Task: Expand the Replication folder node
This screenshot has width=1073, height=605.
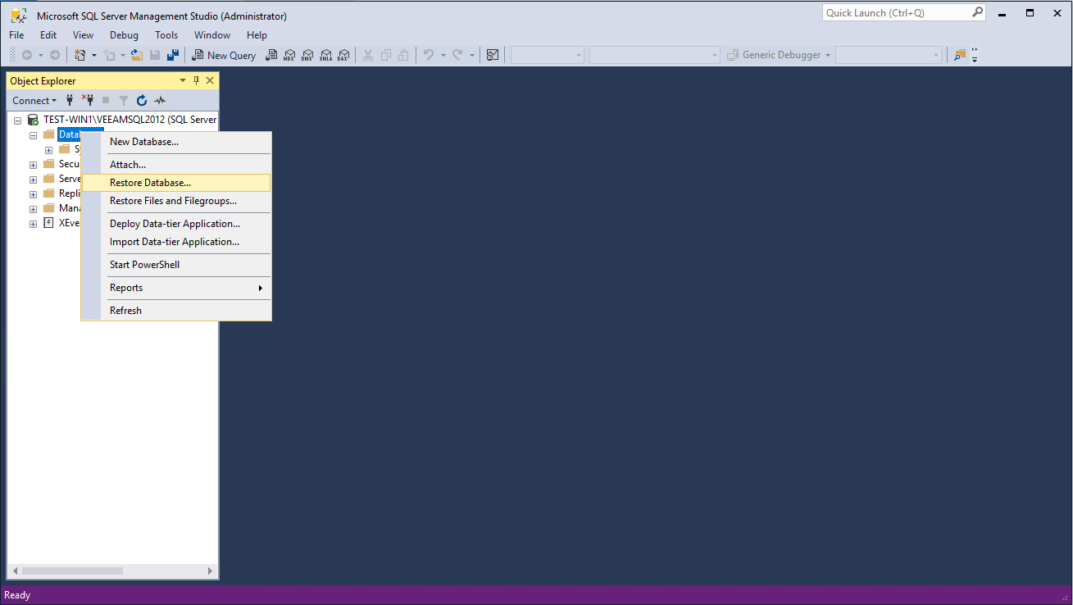Action: 34,194
